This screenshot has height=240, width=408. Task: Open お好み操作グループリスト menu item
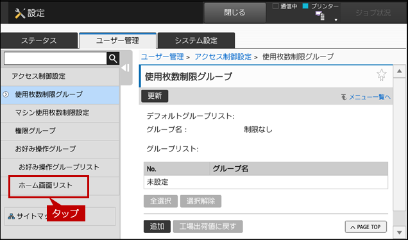coord(60,167)
